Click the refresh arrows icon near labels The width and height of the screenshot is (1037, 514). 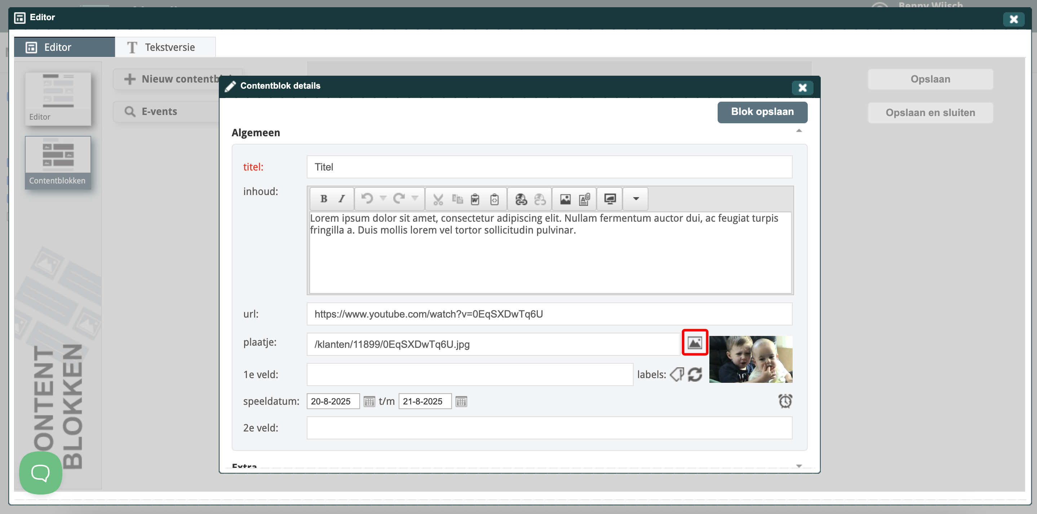click(695, 375)
